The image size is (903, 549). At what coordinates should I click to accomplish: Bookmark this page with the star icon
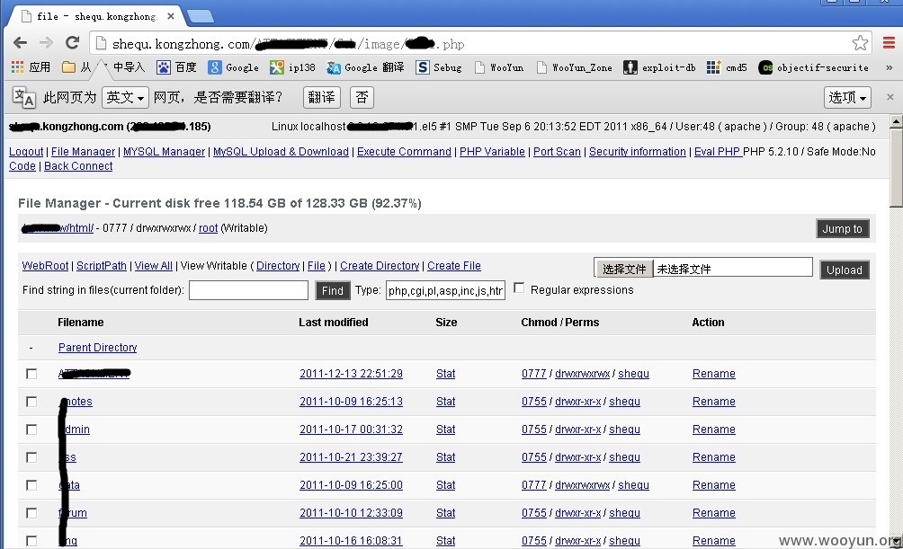pyautogui.click(x=860, y=43)
